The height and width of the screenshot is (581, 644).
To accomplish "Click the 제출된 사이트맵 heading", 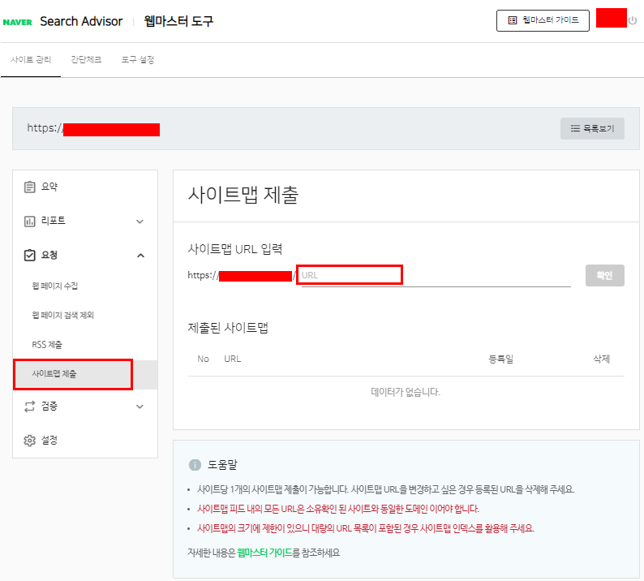I will [x=228, y=328].
